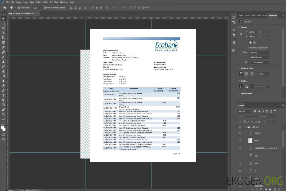Click the lock guides icon in Guides section
The width and height of the screenshot is (286, 191).
click(x=247, y=86)
